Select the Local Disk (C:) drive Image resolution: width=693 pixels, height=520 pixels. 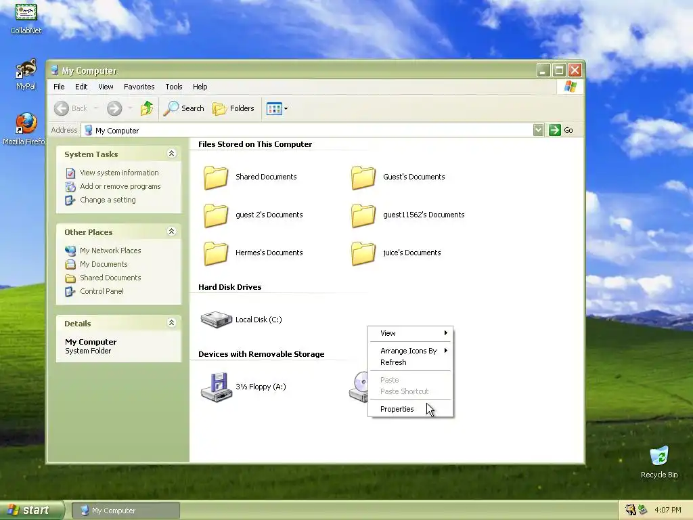point(242,320)
